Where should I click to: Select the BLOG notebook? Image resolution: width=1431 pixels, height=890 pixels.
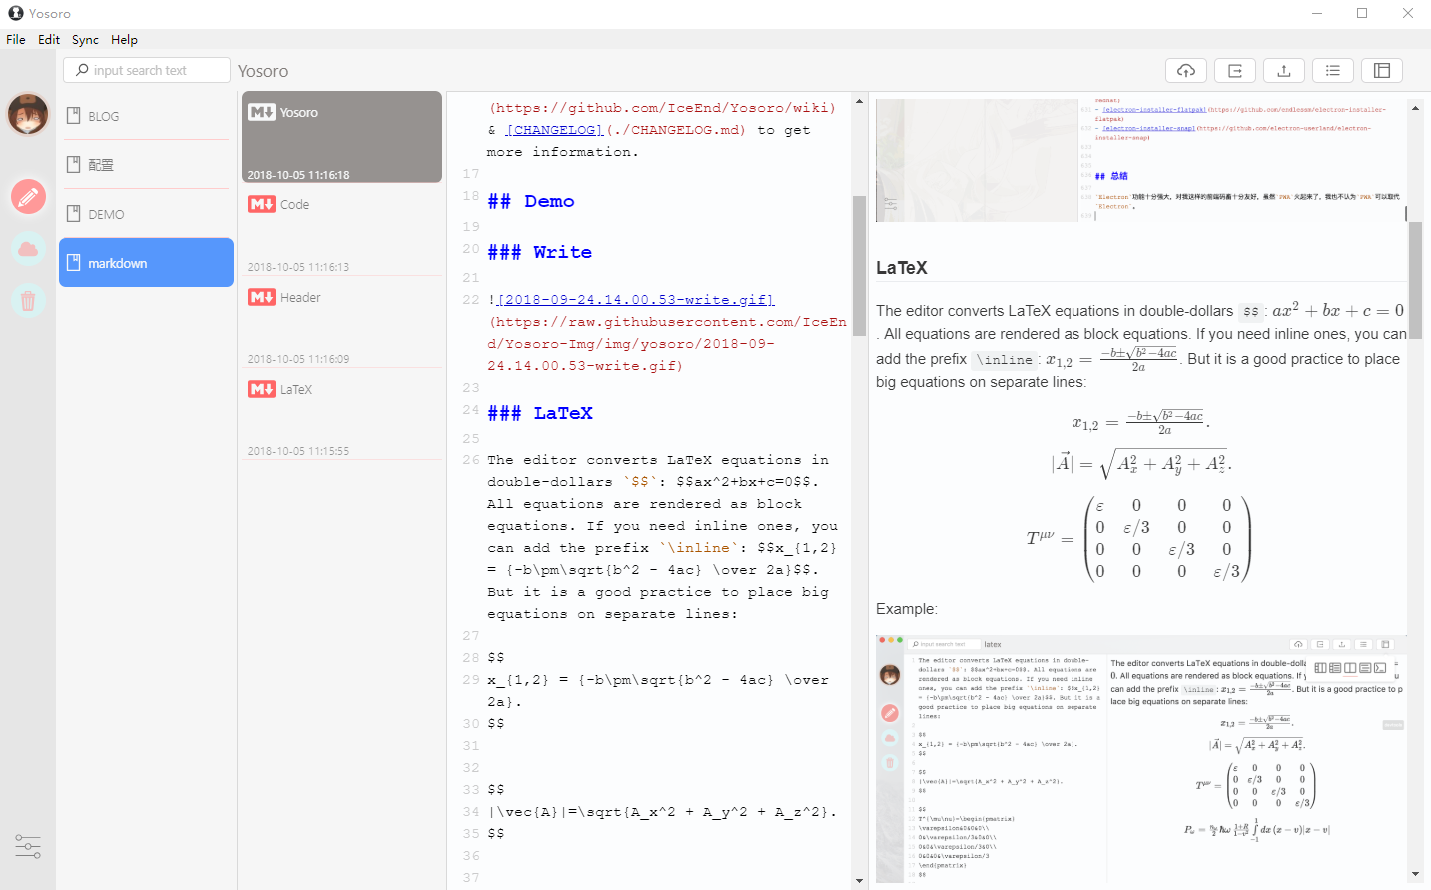tap(147, 116)
